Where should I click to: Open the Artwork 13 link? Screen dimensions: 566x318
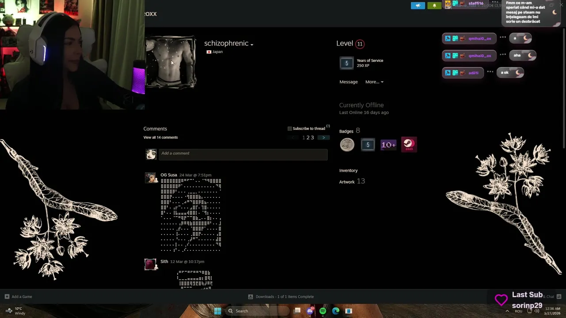(352, 182)
